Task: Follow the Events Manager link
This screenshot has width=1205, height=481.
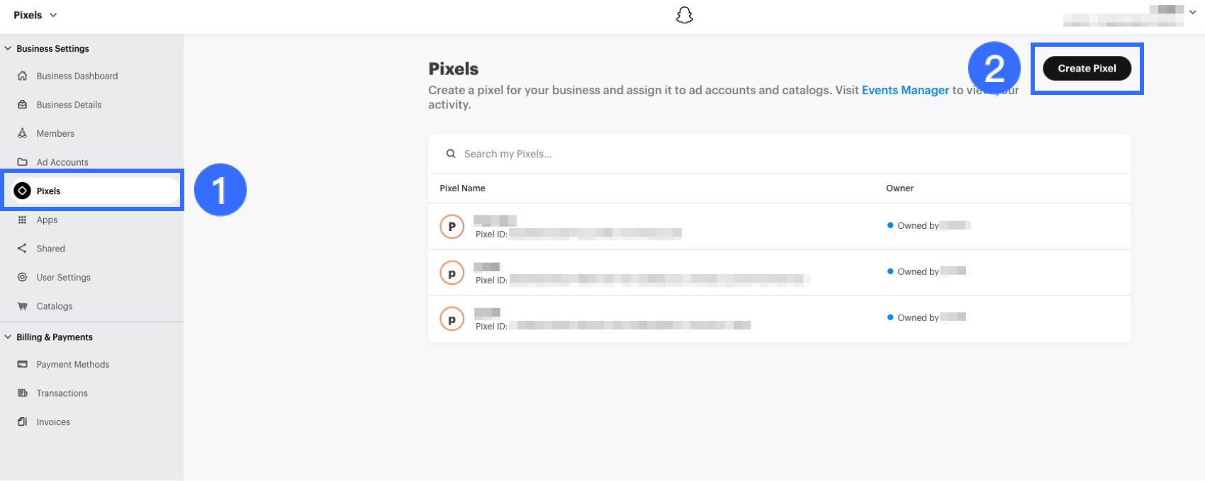Action: click(x=905, y=90)
